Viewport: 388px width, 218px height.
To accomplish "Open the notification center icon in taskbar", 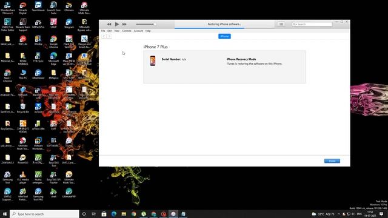I will pyautogui.click(x=381, y=214).
